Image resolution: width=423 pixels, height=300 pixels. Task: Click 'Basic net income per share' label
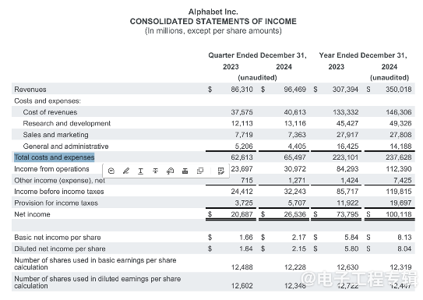point(58,238)
